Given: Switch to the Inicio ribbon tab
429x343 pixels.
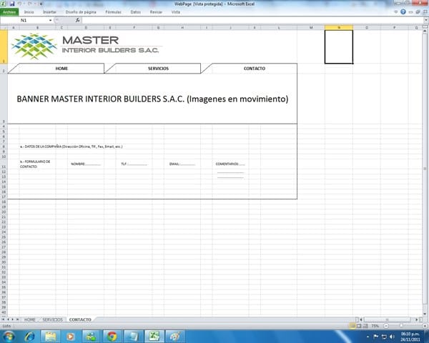Looking at the screenshot, I should 29,12.
